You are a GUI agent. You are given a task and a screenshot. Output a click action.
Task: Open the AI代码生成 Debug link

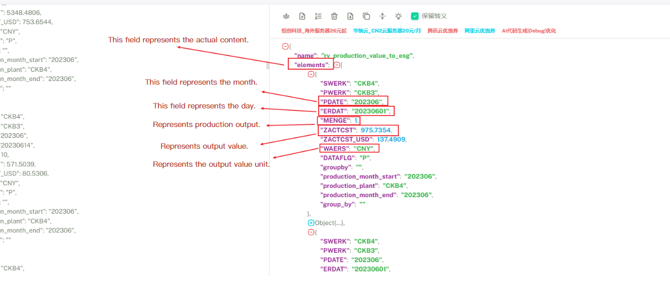point(528,31)
